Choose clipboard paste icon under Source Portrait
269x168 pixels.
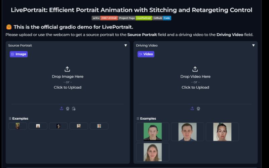pos(74,109)
